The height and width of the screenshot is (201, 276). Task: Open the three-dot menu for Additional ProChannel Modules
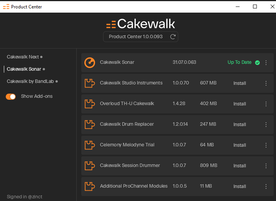(x=266, y=186)
